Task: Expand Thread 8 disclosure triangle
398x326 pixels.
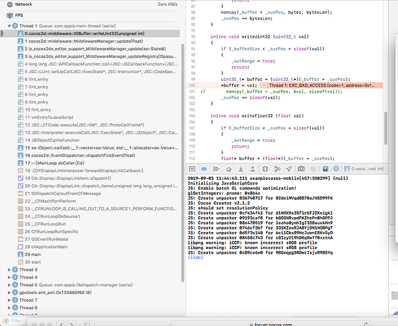Action: [9, 308]
